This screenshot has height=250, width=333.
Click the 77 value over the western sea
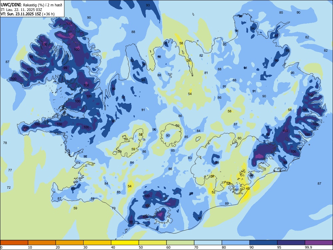click(x=10, y=170)
